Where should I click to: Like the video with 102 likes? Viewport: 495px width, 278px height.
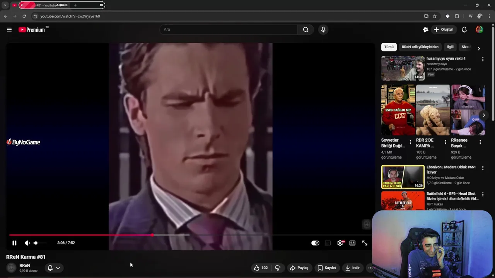[x=261, y=268]
